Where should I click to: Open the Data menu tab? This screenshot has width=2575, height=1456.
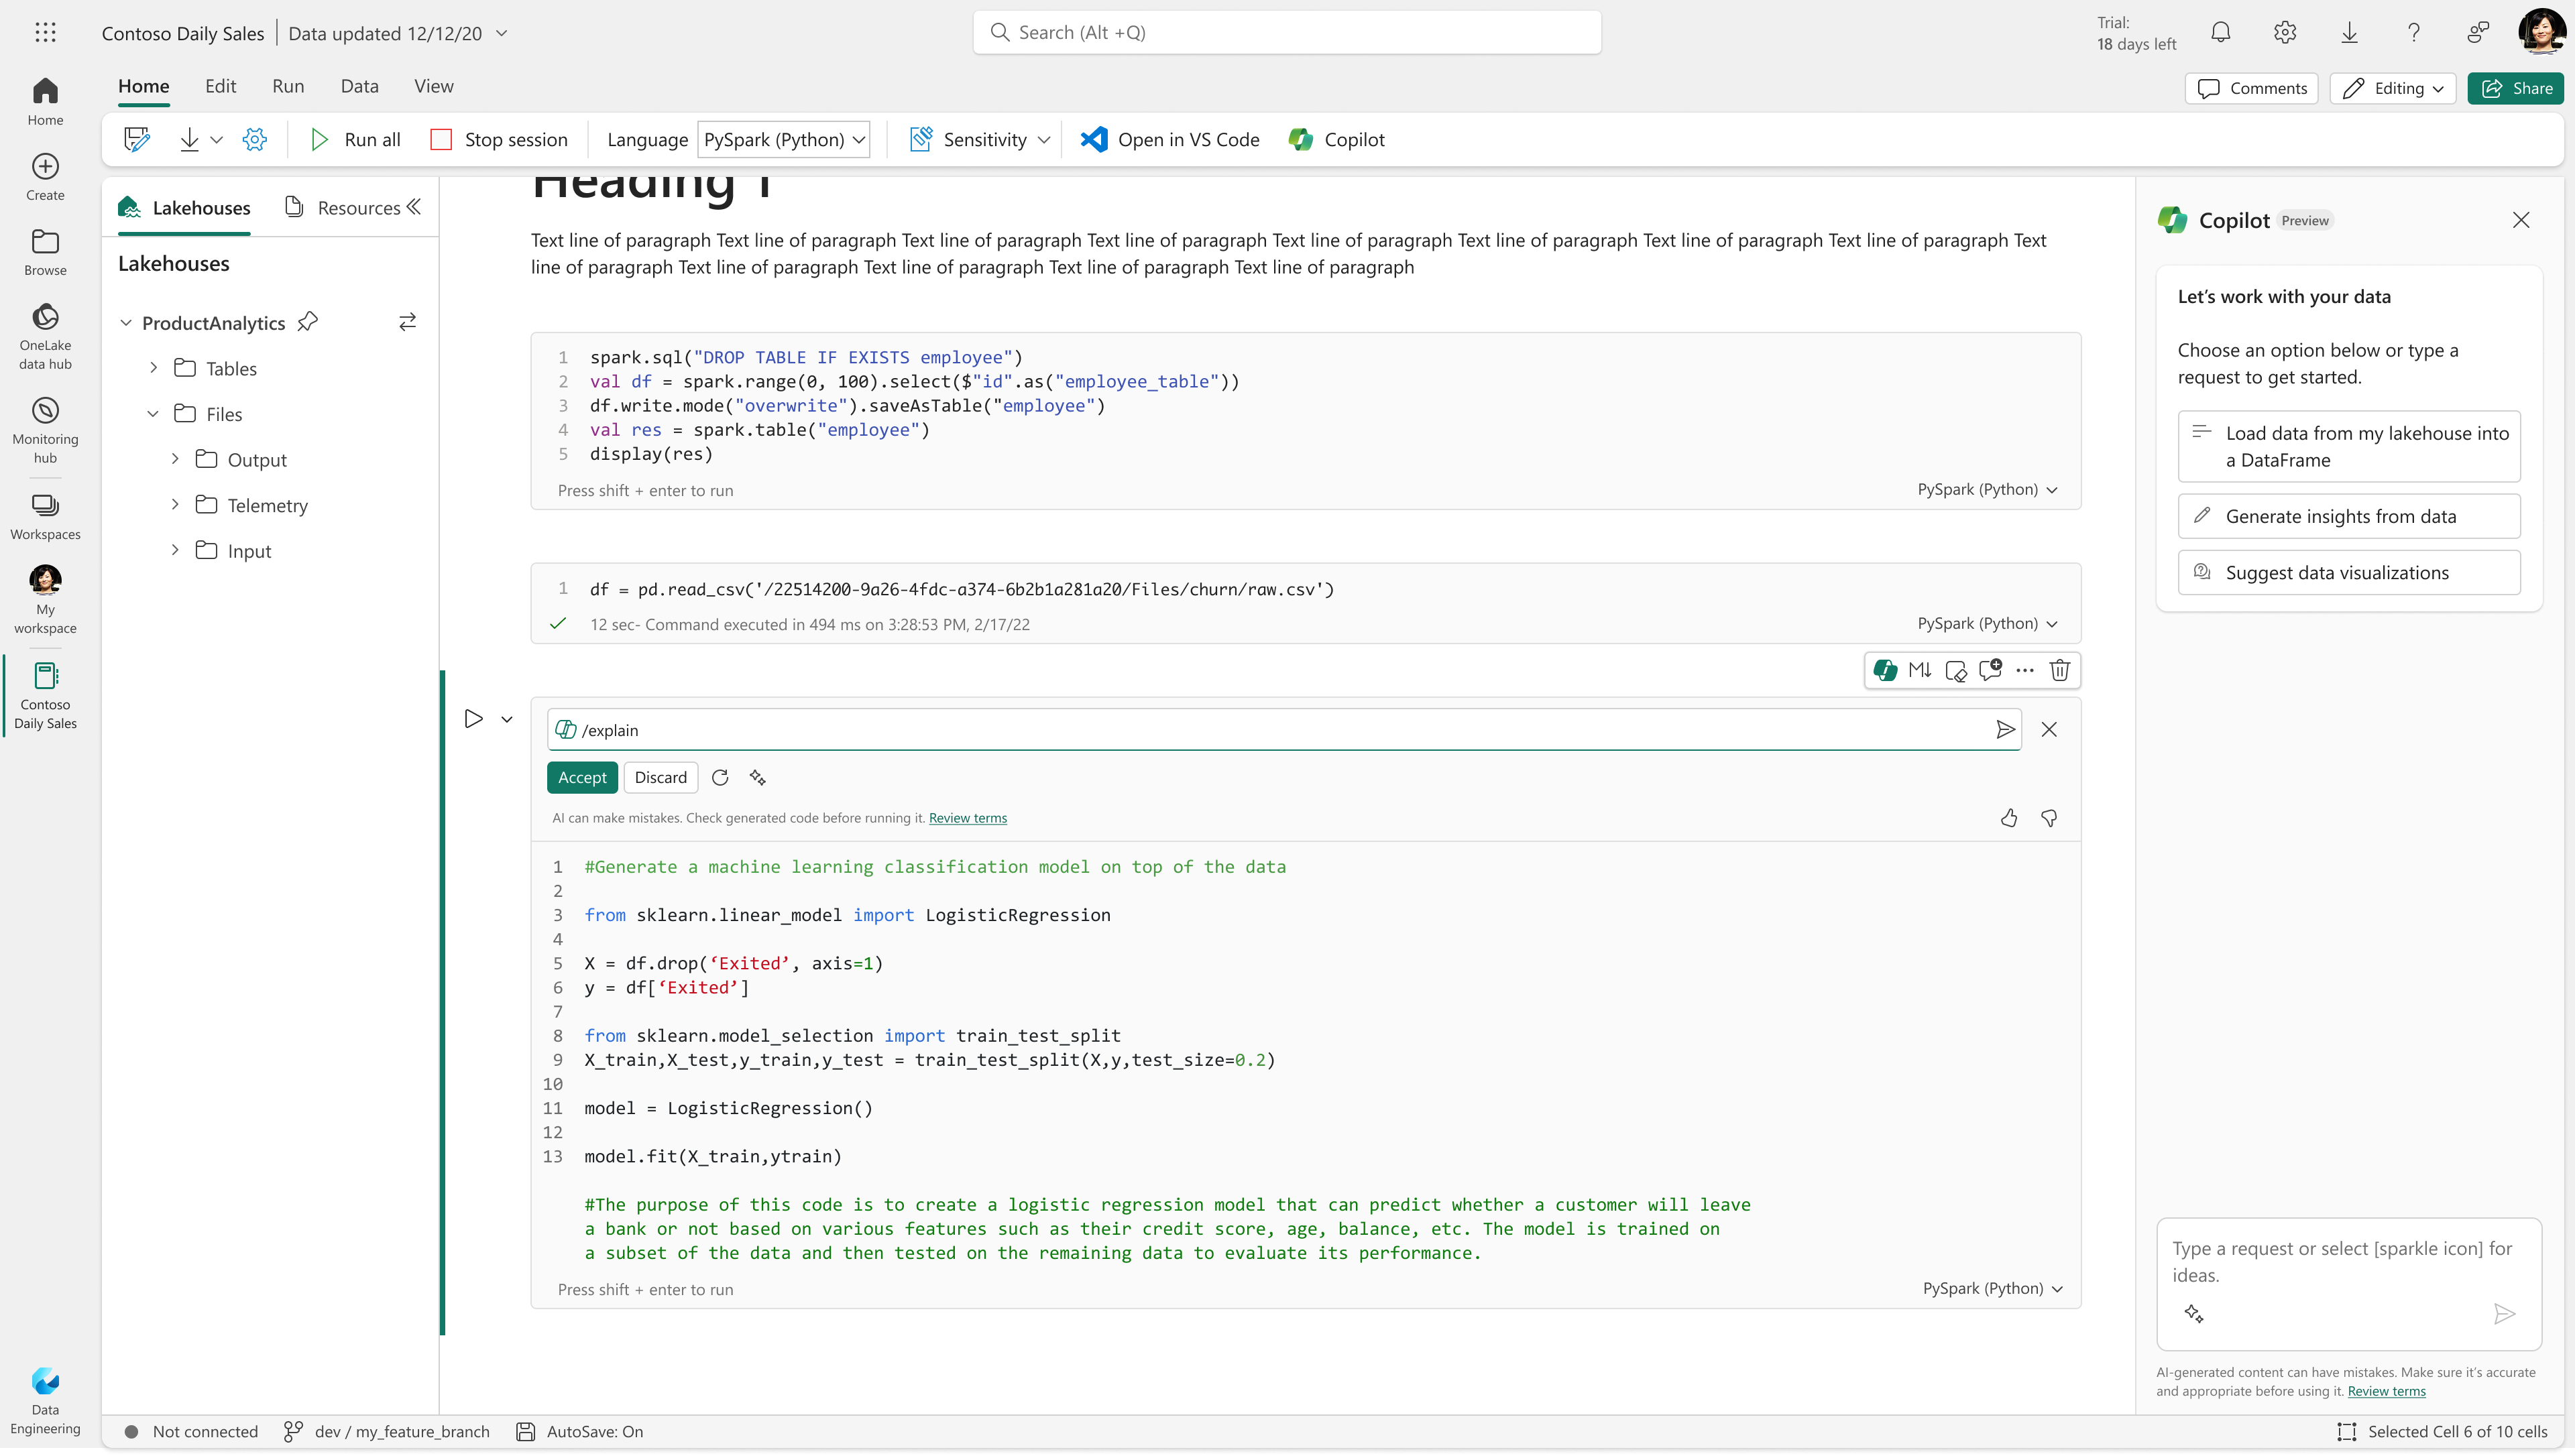(359, 86)
